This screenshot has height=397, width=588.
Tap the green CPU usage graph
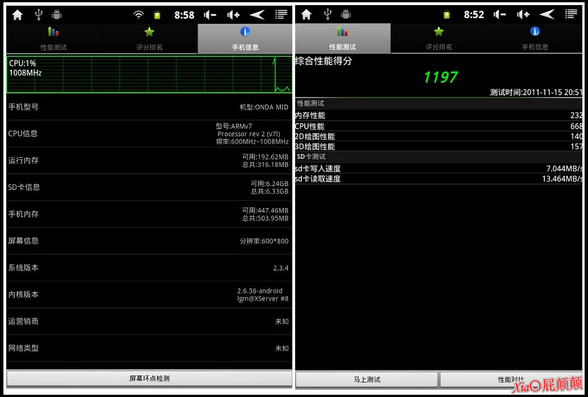point(149,74)
